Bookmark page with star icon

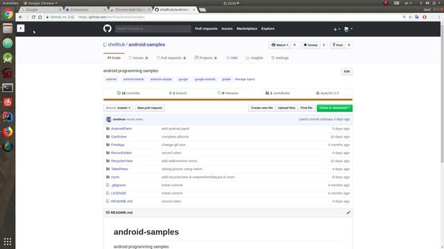coord(410,17)
